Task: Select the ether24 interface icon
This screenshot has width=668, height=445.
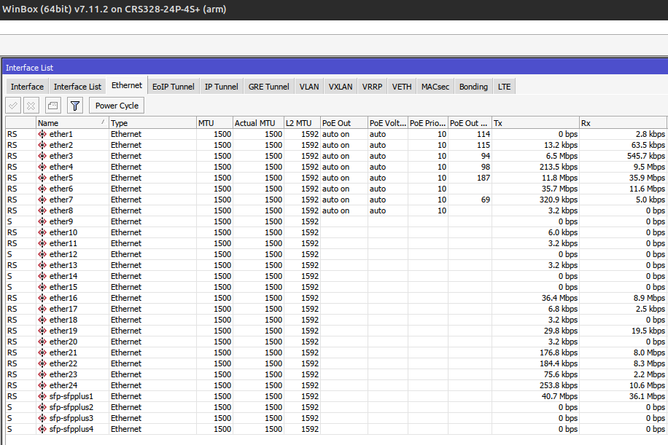Action: coord(42,385)
